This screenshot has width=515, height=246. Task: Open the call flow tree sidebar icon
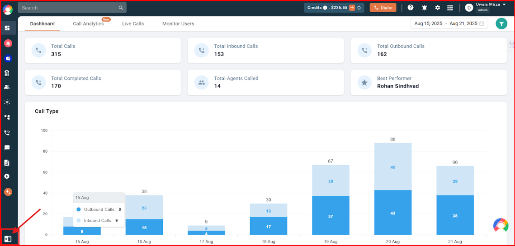pos(7,117)
